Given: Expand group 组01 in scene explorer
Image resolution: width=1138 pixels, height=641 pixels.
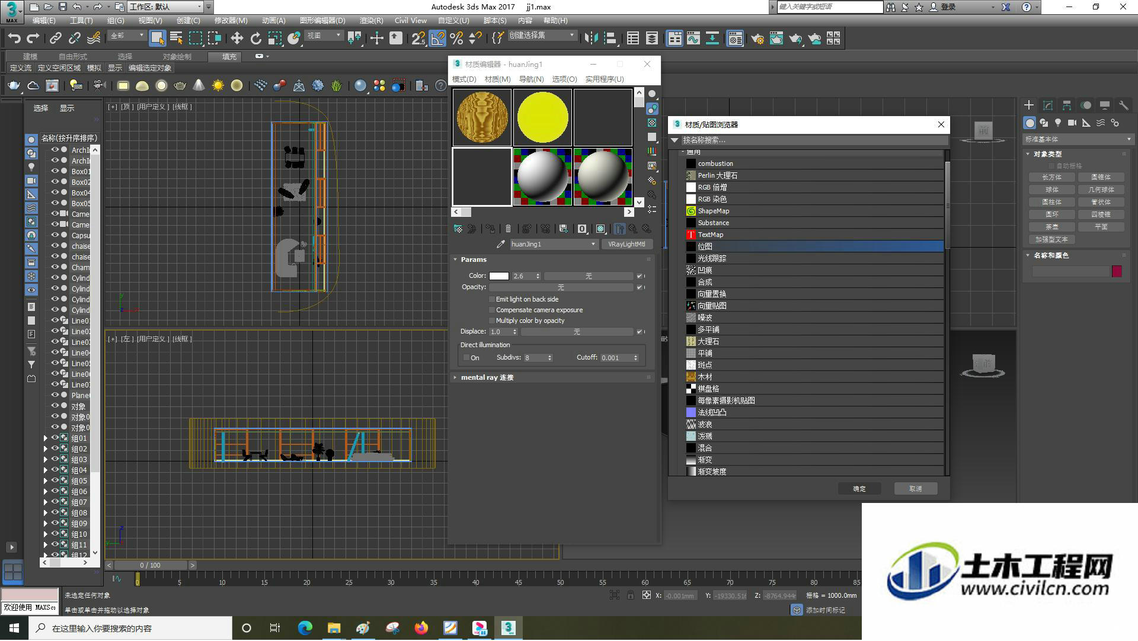Looking at the screenshot, I should tap(46, 438).
